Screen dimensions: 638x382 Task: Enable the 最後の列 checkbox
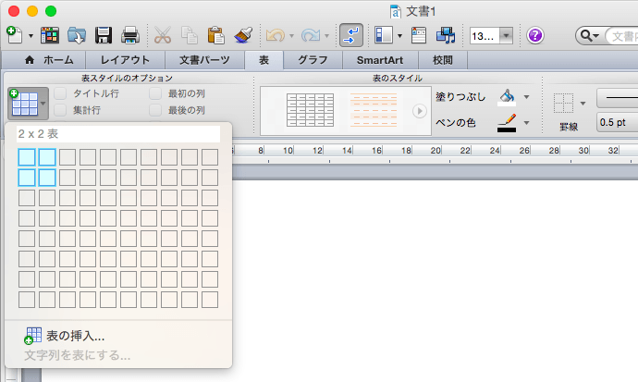pos(155,110)
